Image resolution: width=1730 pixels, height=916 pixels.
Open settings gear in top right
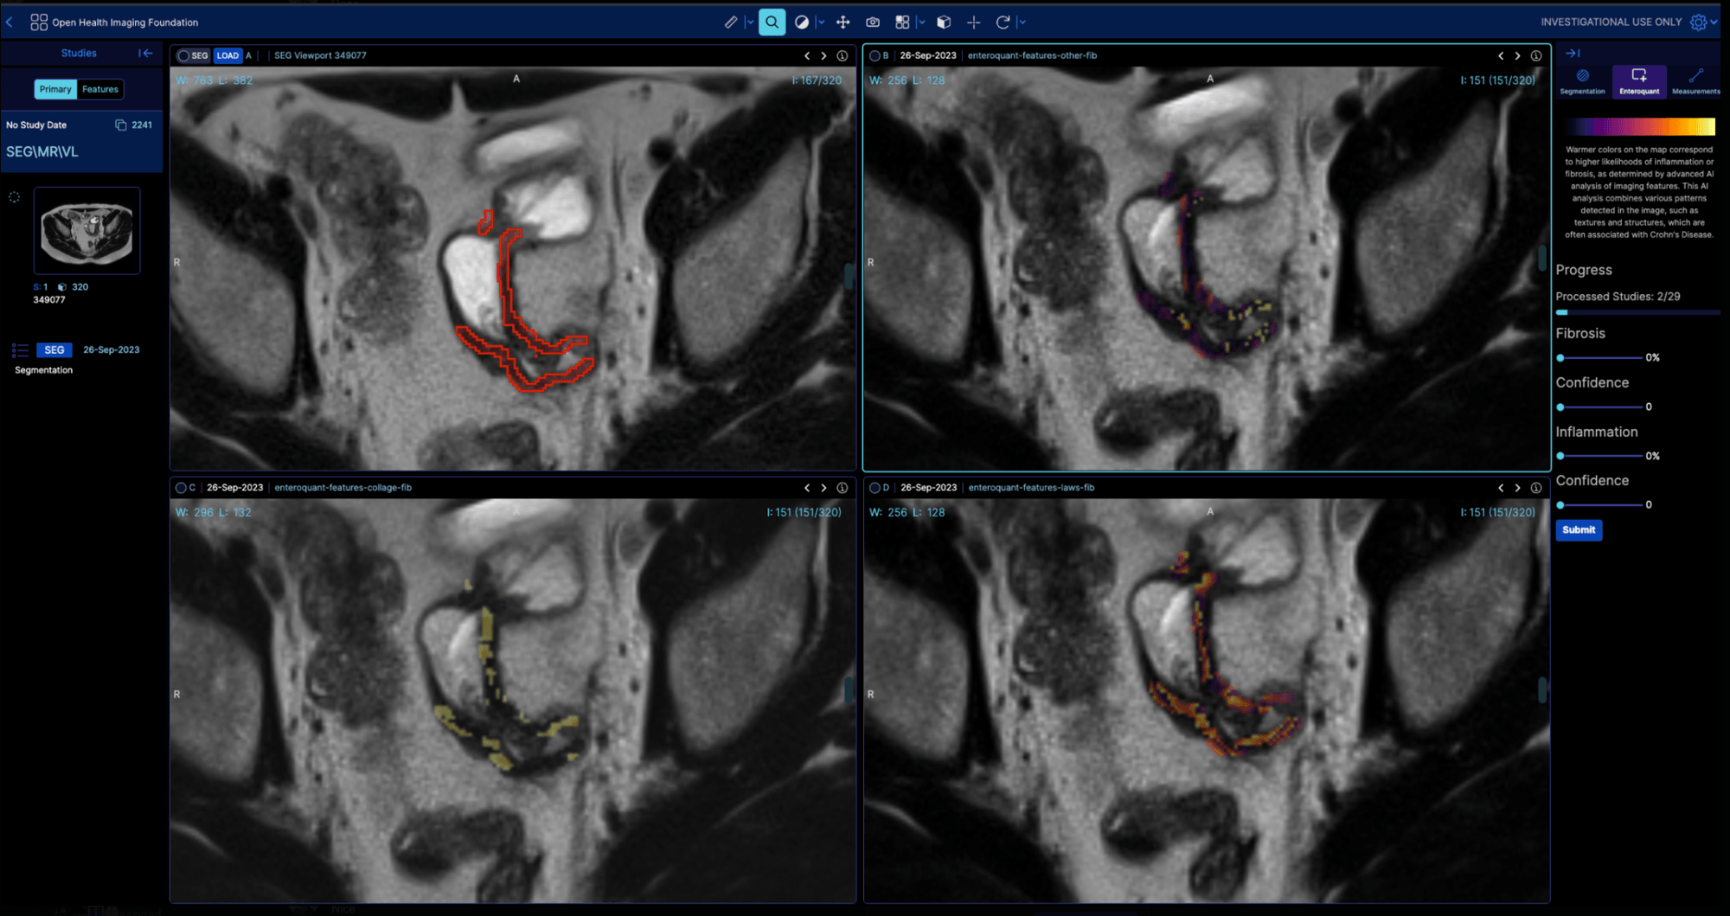coord(1698,22)
